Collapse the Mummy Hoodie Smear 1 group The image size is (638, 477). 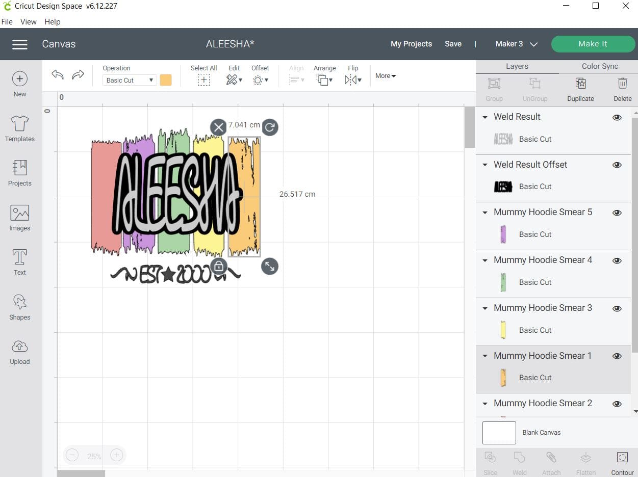click(x=485, y=356)
